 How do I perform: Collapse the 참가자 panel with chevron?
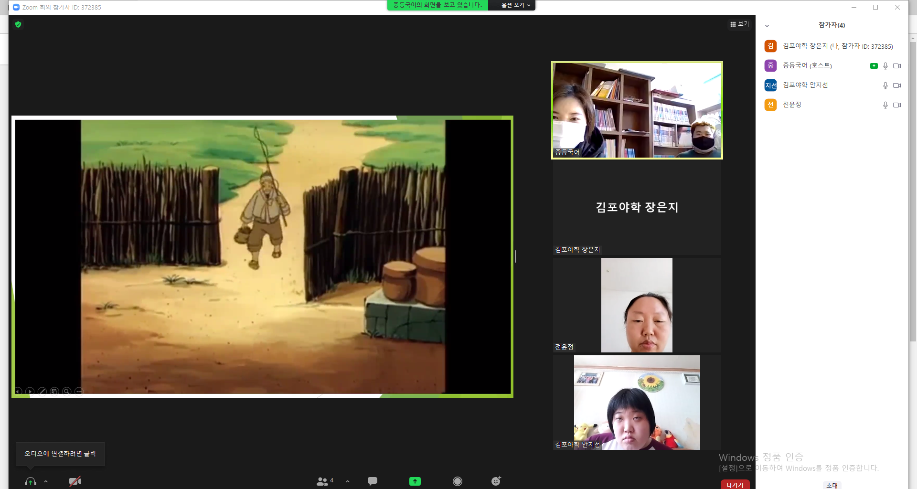(x=767, y=26)
